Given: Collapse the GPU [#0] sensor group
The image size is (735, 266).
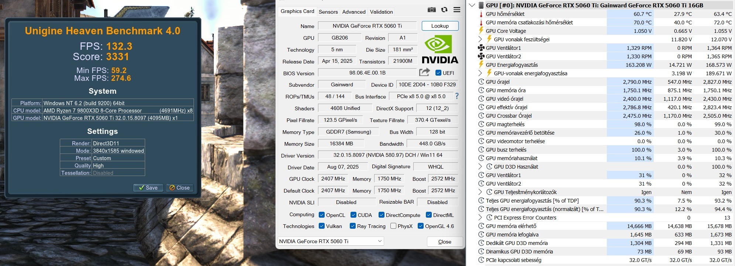Looking at the screenshot, I should (472, 5).
